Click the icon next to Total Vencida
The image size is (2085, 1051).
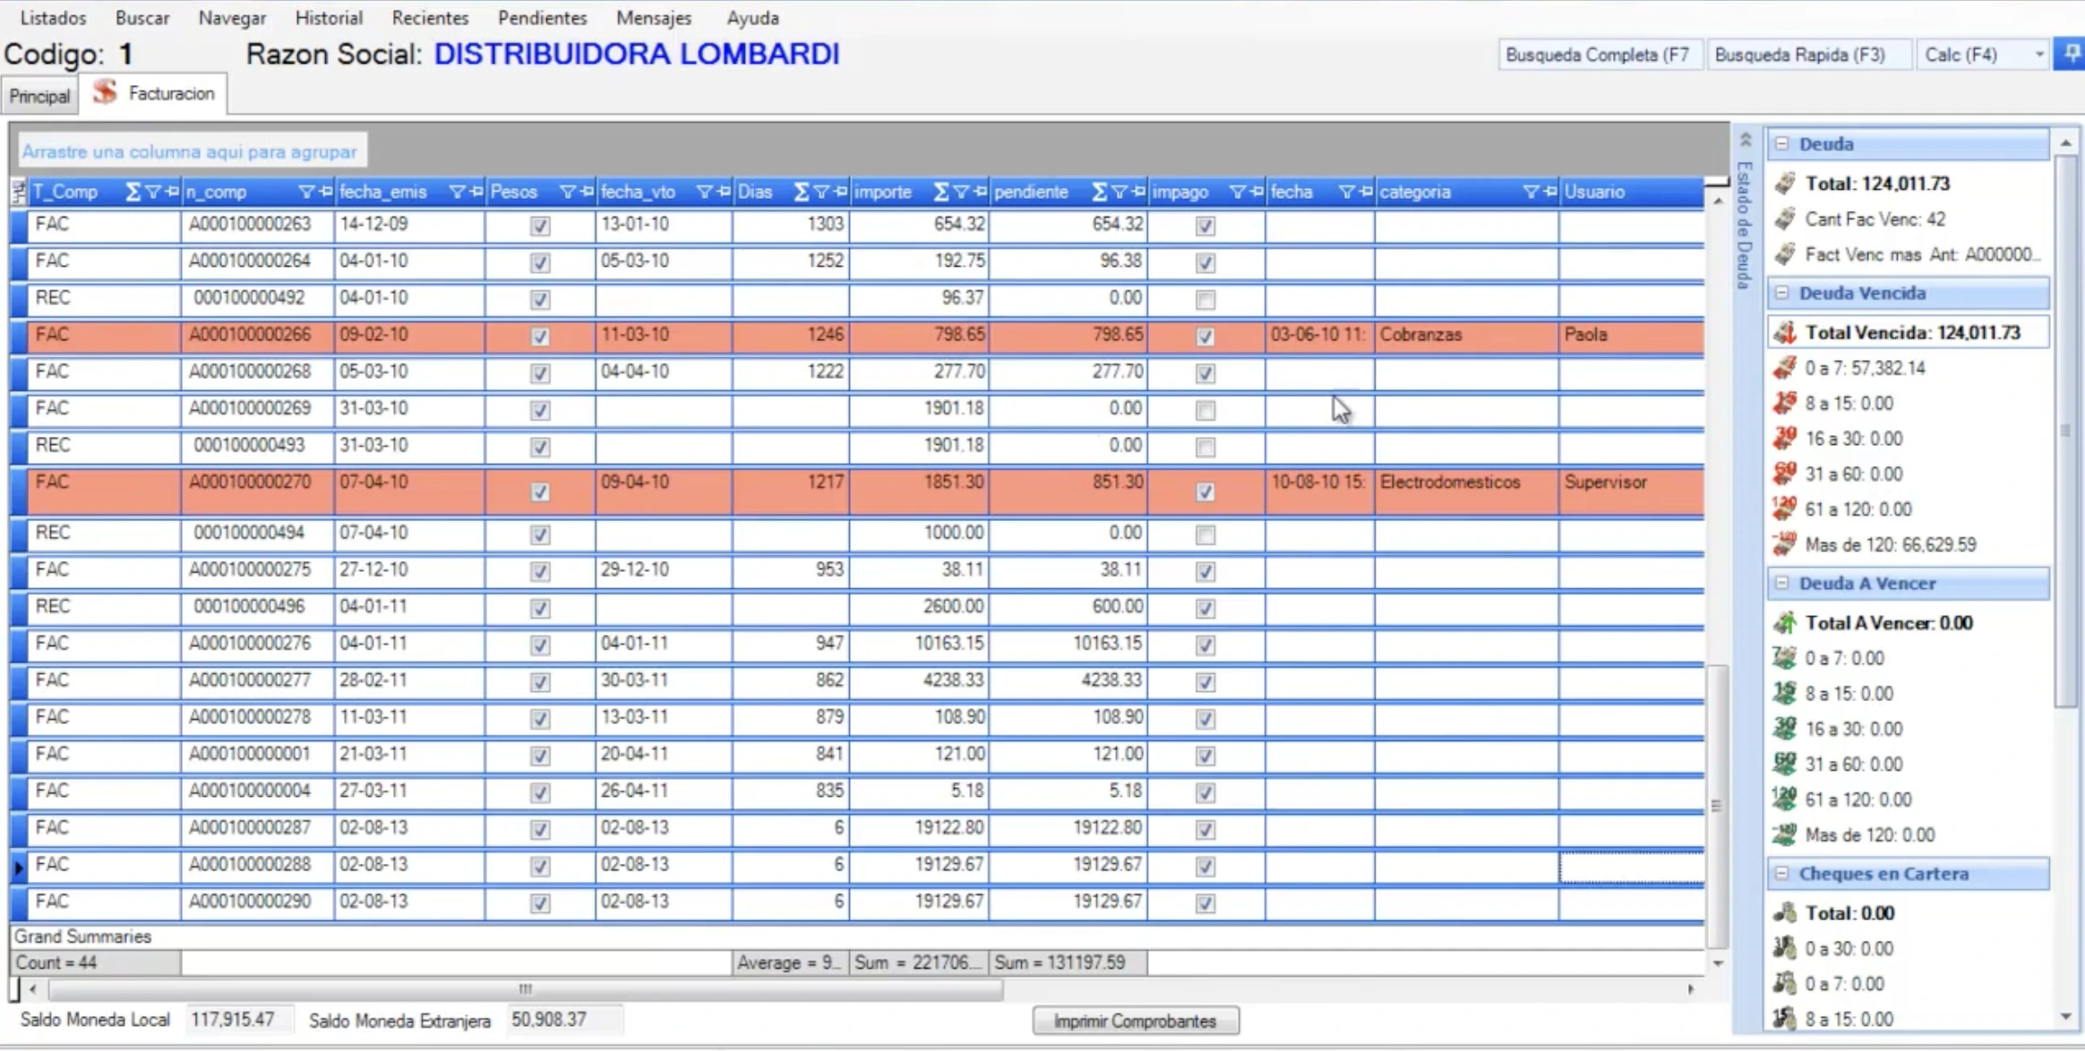tap(1785, 333)
